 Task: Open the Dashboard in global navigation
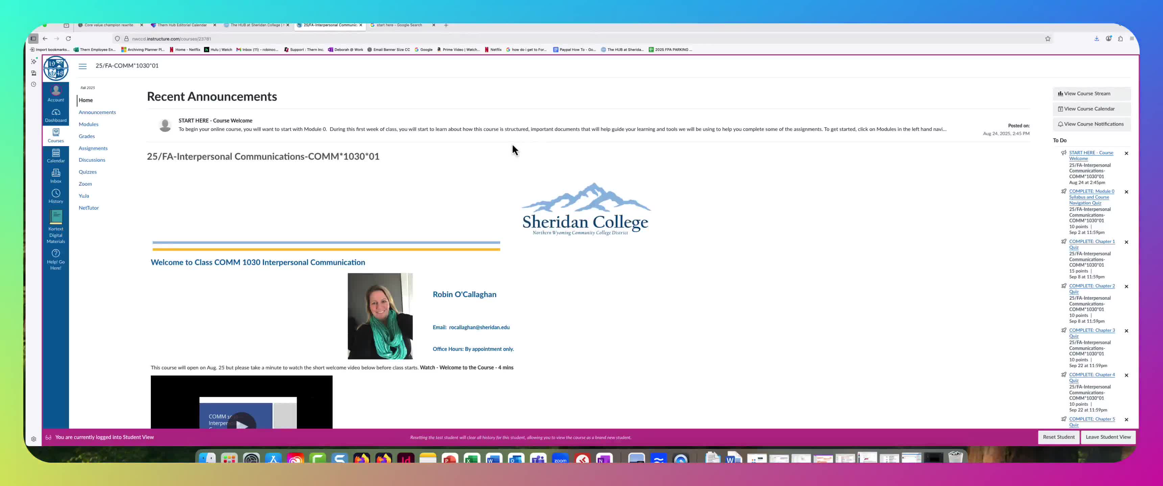tap(55, 115)
